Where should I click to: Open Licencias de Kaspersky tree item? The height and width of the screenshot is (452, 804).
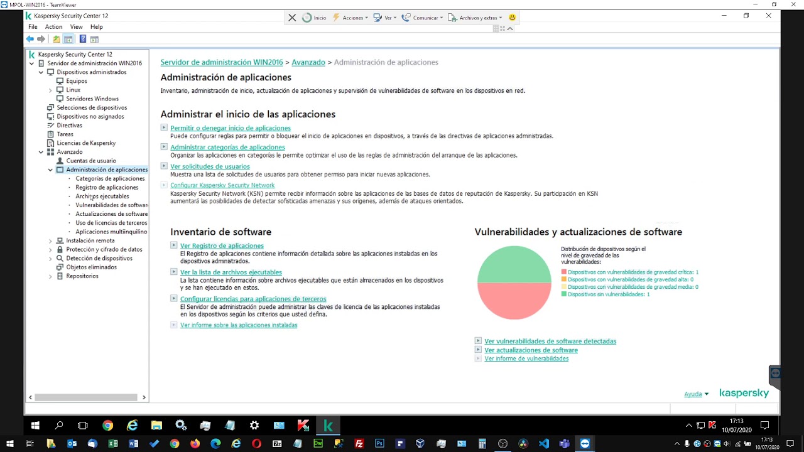coord(86,143)
